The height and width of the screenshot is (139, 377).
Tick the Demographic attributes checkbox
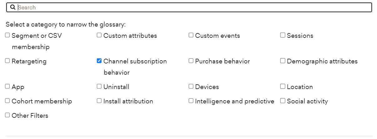point(283,61)
